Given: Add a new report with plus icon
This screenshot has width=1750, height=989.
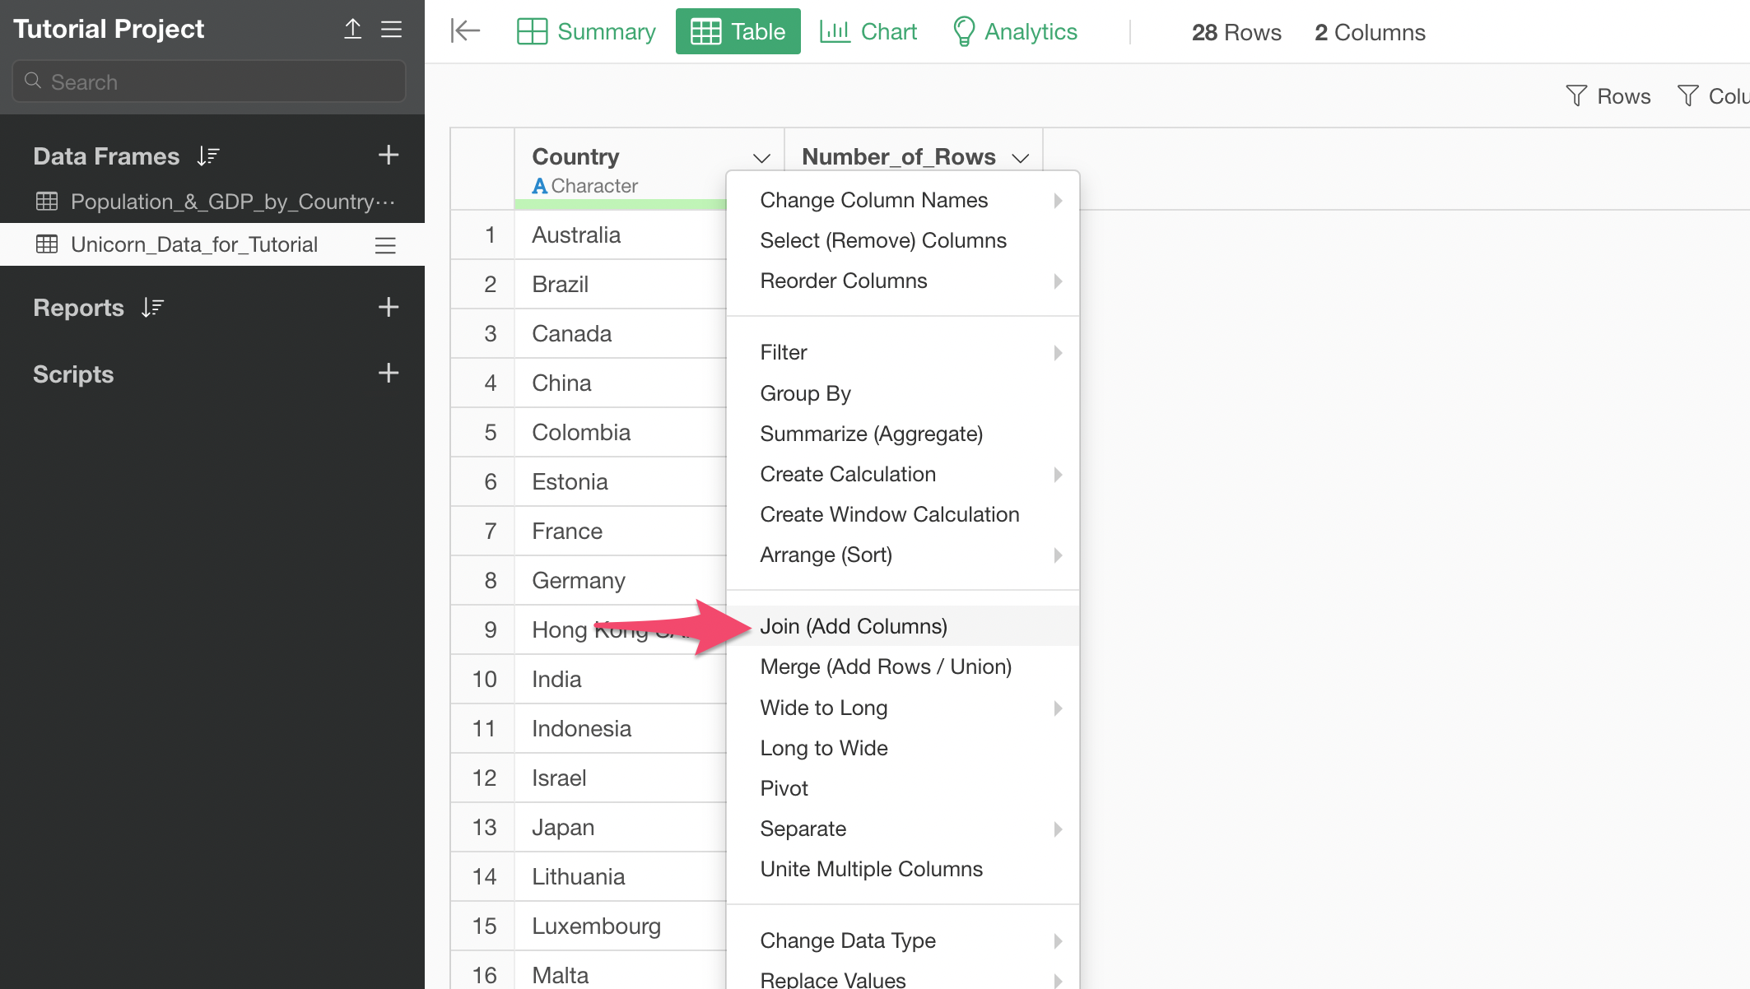Looking at the screenshot, I should tap(389, 308).
